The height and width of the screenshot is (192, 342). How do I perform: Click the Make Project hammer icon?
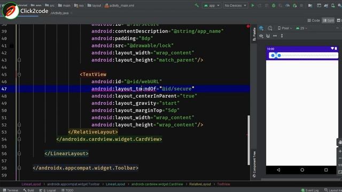(x=197, y=5)
